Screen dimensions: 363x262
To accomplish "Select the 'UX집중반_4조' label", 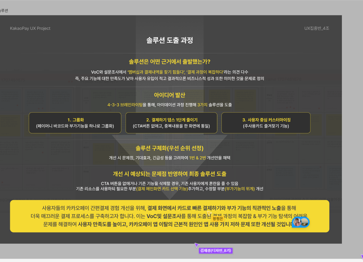I will point(317,28).
